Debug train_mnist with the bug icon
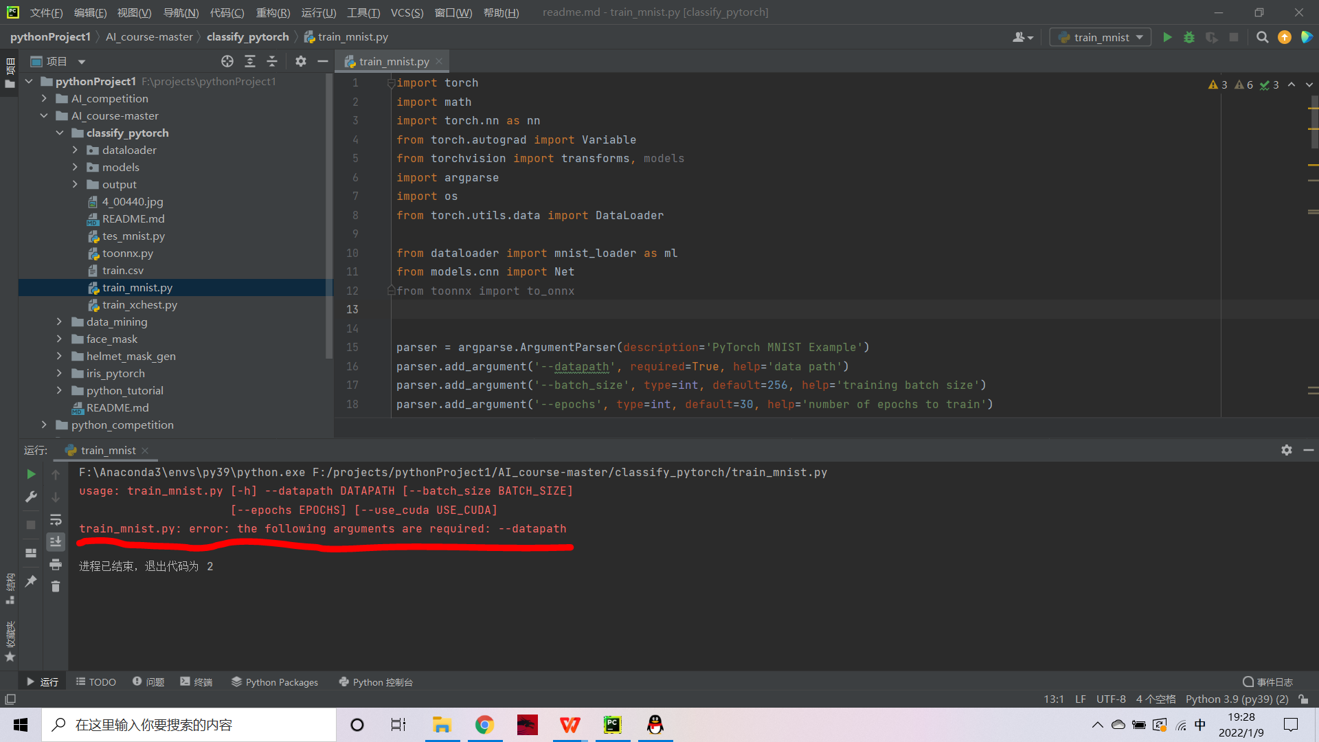The image size is (1319, 742). 1188,37
